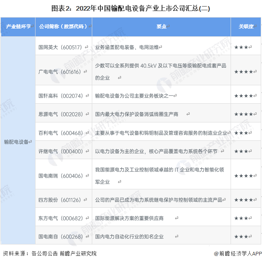Image resolution: width=262 pixels, height=262 pixels.
Task: Click the text 国际能源解决方案的重要供应商
Action: pos(129,218)
